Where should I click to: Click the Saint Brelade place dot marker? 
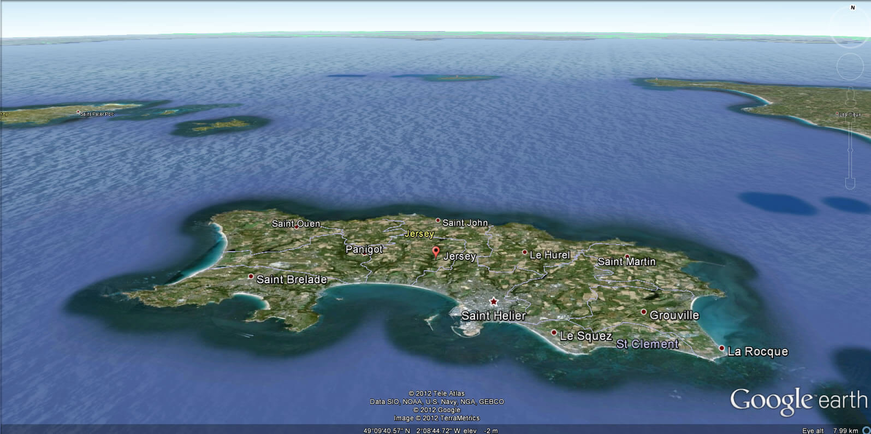(251, 277)
